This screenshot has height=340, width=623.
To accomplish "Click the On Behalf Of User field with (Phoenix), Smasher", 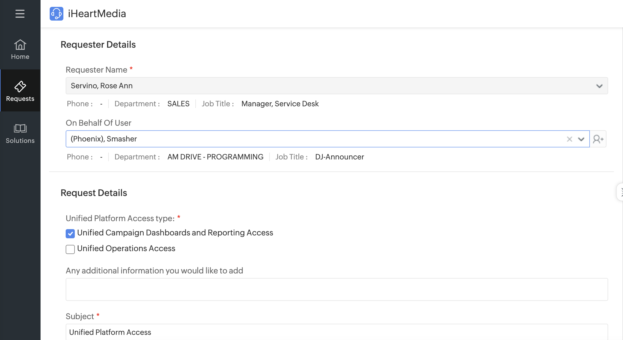I will pos(327,139).
